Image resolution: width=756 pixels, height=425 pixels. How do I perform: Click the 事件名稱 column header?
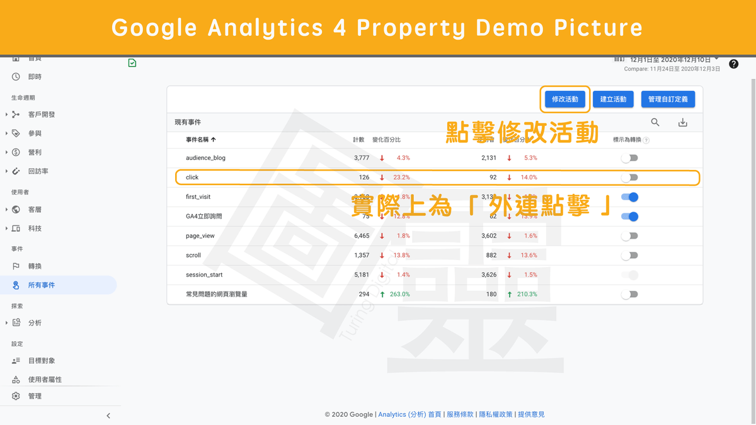tap(197, 140)
